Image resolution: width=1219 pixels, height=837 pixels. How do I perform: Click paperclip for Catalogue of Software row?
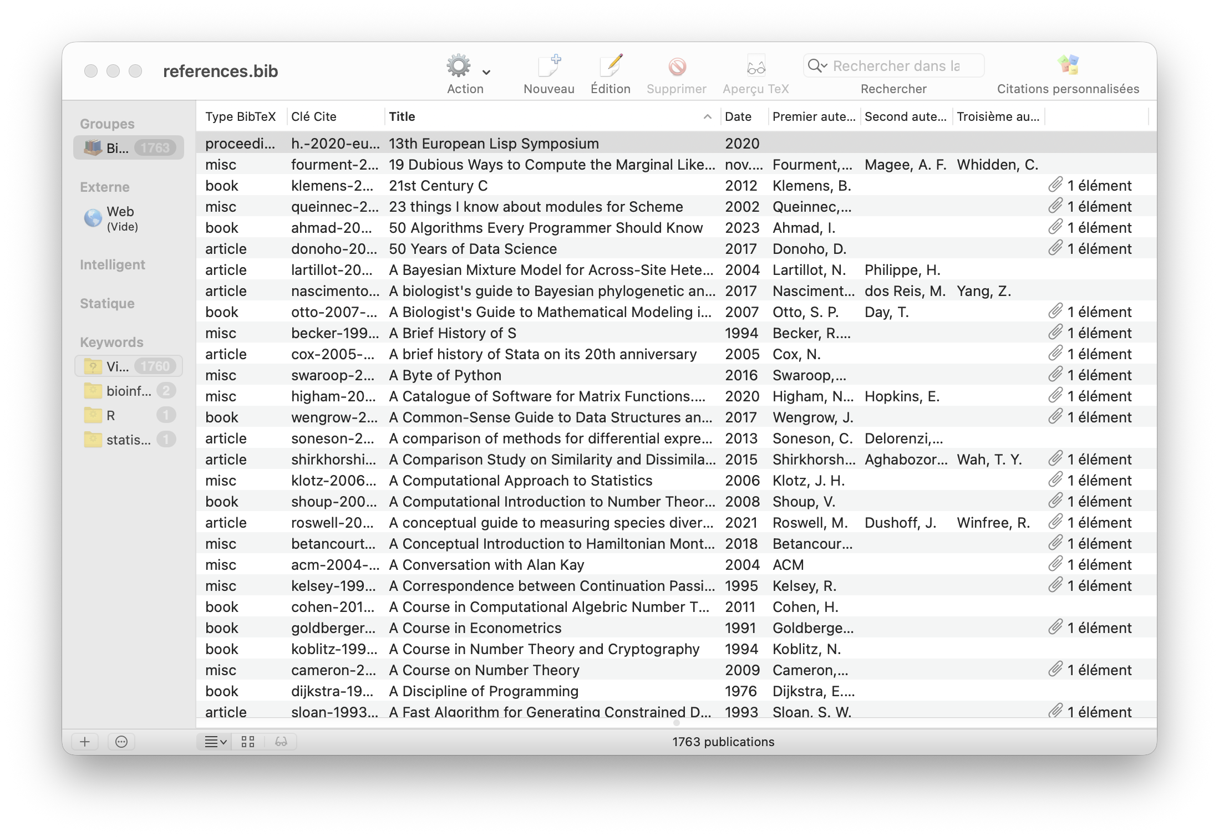(1055, 396)
